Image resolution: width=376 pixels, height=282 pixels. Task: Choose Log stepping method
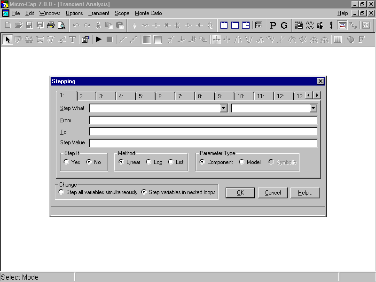(154, 162)
